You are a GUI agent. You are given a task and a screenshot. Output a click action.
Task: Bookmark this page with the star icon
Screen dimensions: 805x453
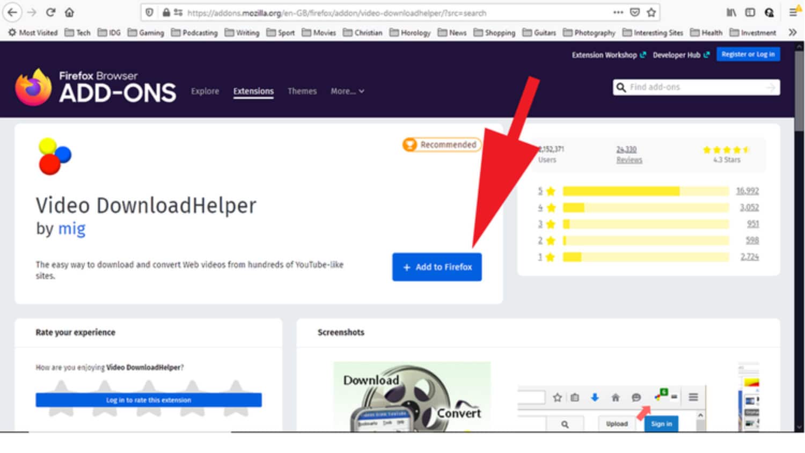click(652, 12)
